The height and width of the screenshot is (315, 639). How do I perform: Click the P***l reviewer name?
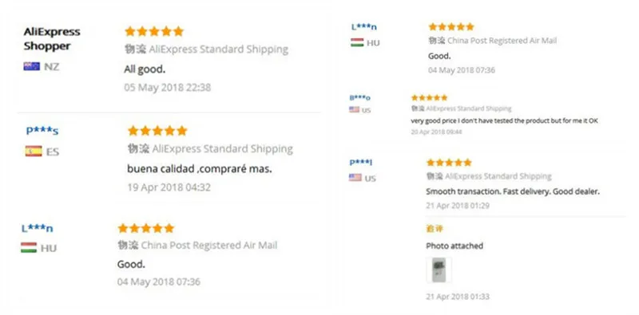pos(361,162)
